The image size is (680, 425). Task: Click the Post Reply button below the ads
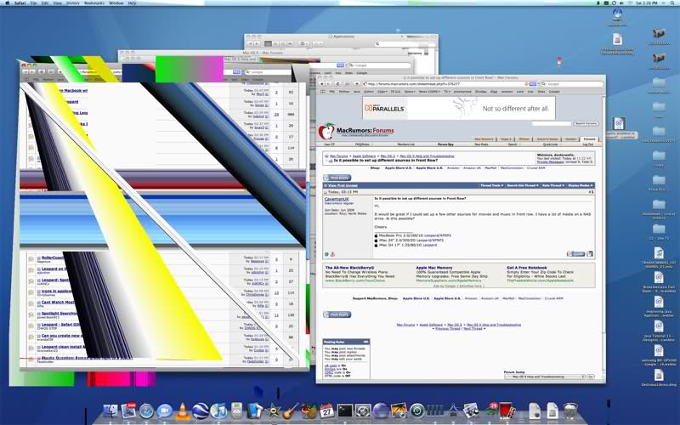tap(337, 314)
